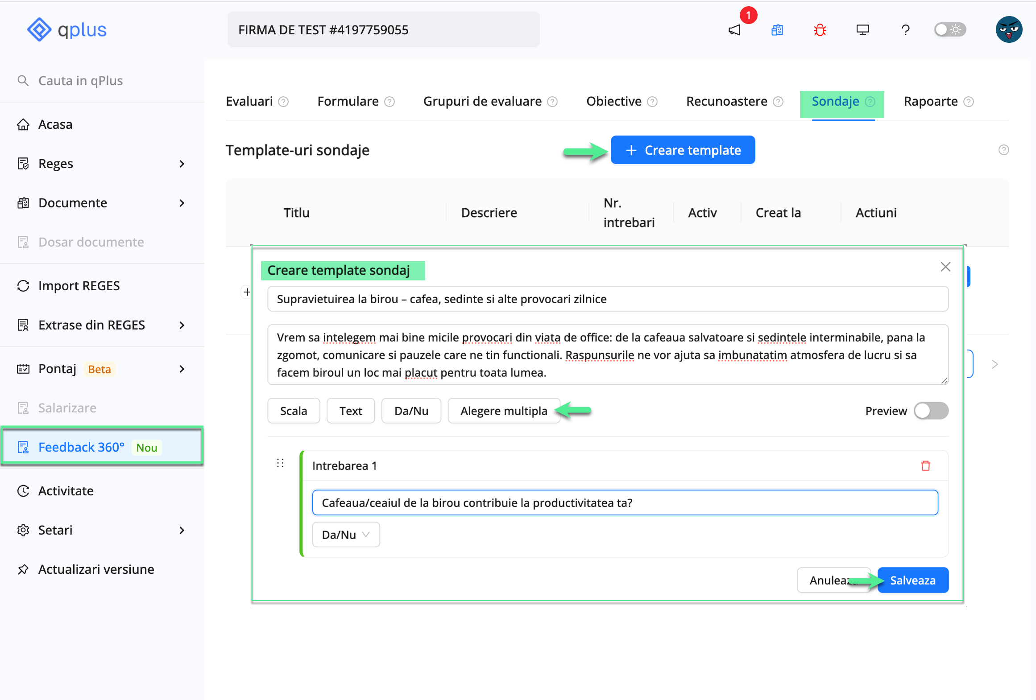The image size is (1036, 700).
Task: Click the company name field FIRMA DE TEST
Action: tap(383, 29)
